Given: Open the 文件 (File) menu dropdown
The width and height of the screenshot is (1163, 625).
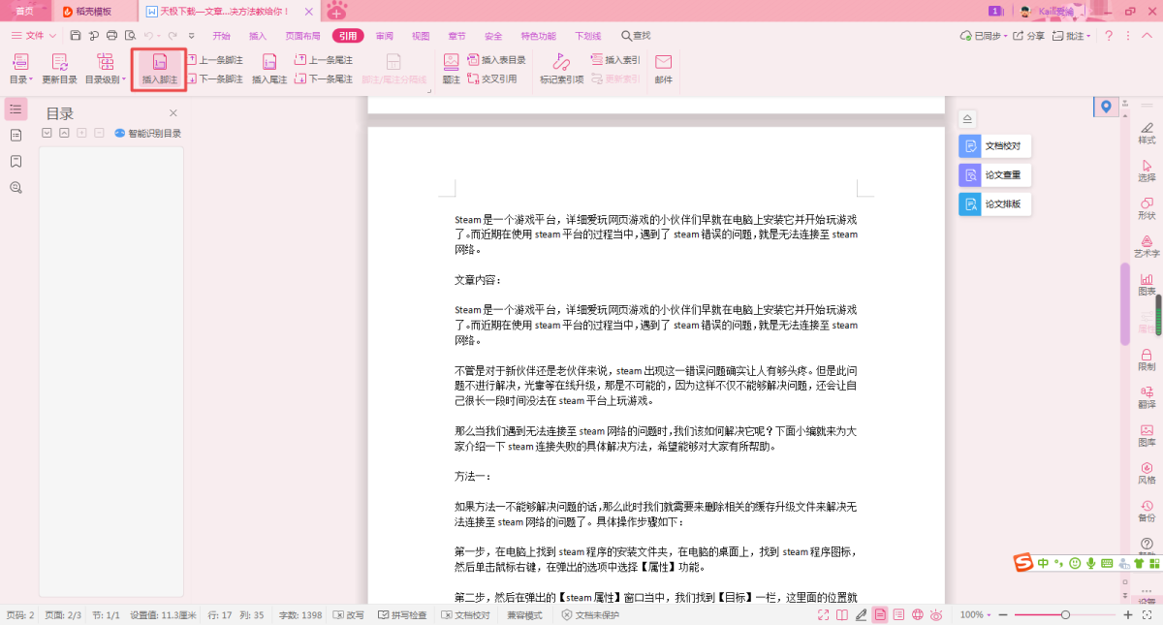Looking at the screenshot, I should (x=33, y=36).
